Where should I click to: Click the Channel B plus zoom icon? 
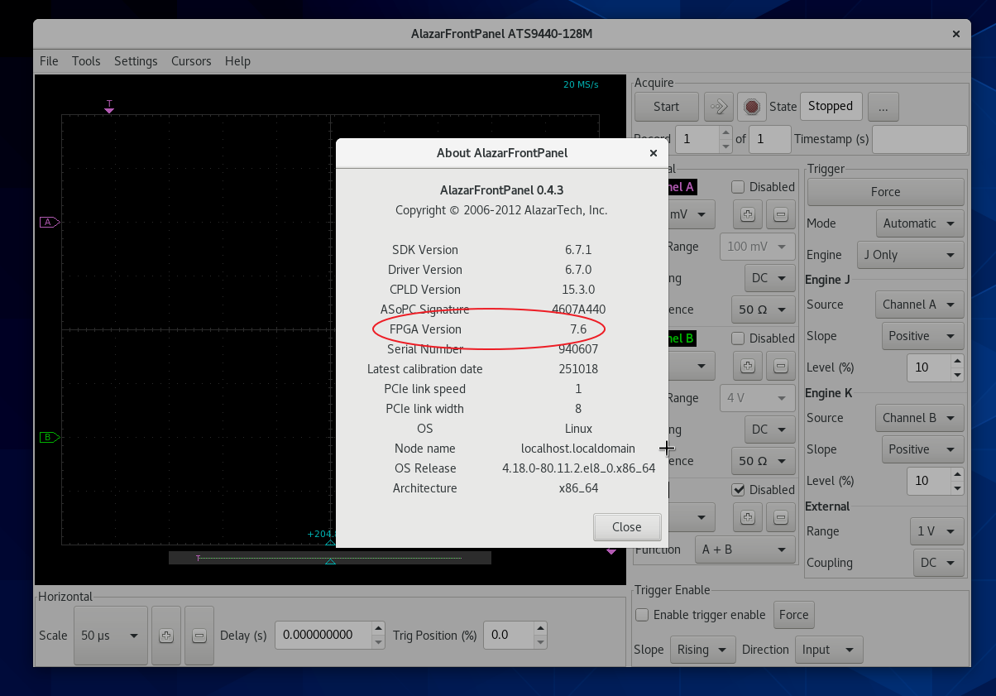[x=748, y=365]
